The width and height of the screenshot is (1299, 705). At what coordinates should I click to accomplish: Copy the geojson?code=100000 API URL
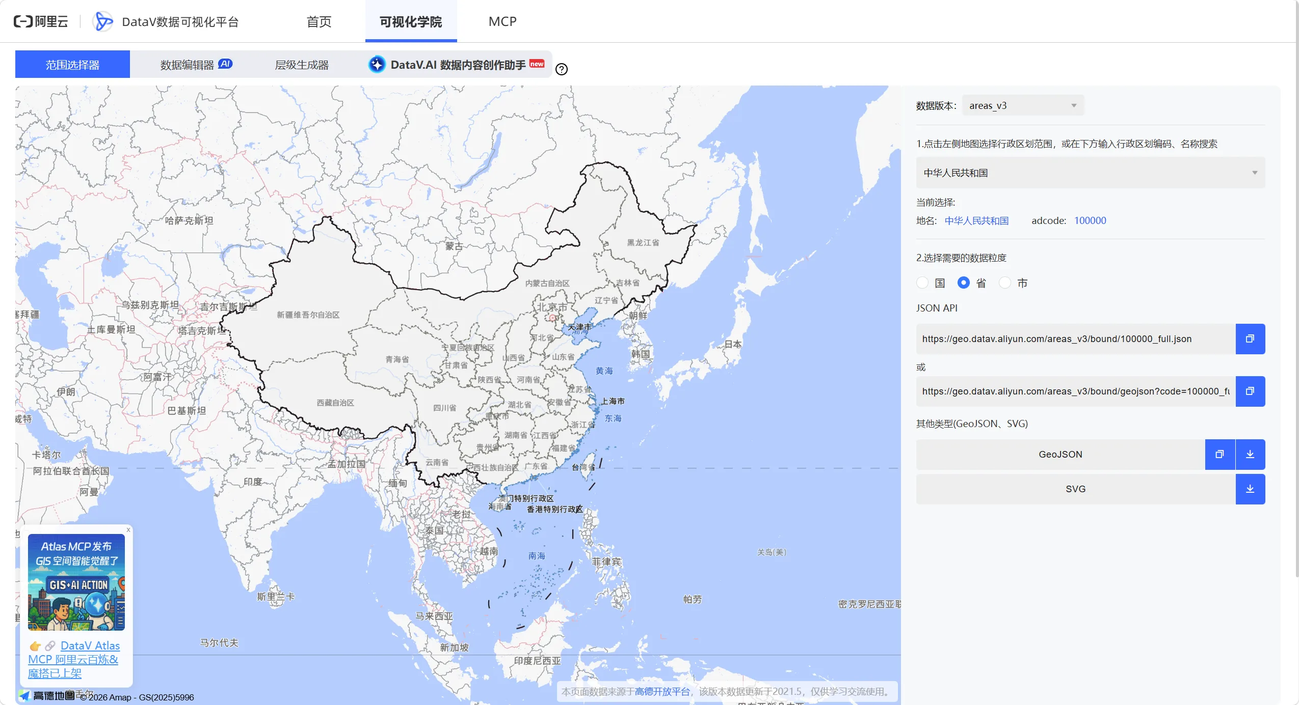coord(1250,391)
